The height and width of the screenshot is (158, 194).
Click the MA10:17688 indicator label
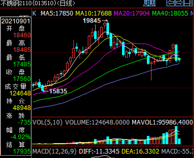click(94, 13)
